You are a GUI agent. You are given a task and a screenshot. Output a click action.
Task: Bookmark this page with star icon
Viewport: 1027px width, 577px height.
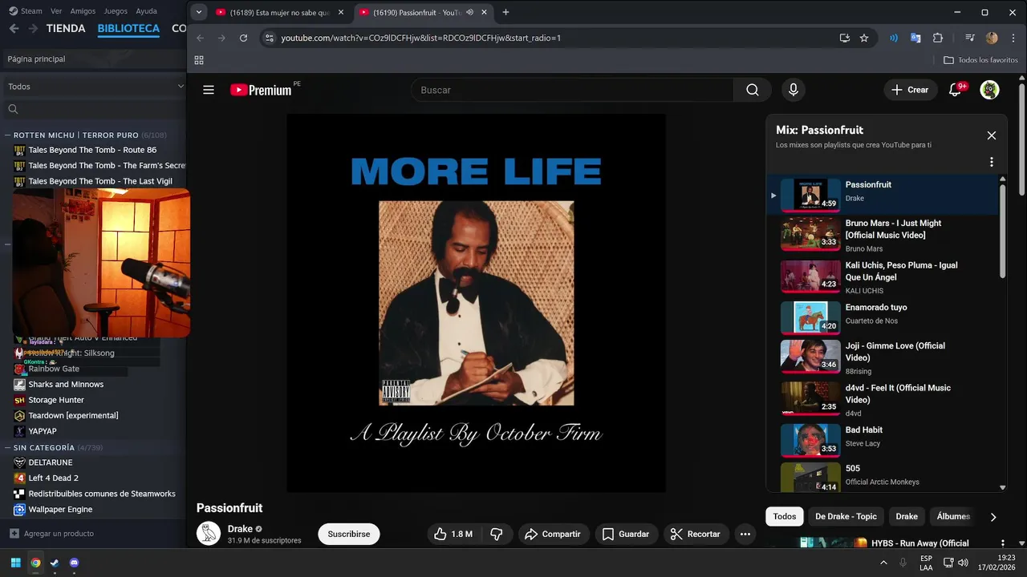pos(864,38)
